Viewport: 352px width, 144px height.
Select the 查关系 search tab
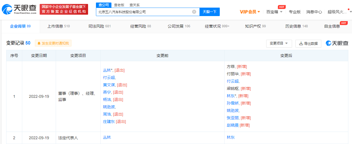coord(134,5)
